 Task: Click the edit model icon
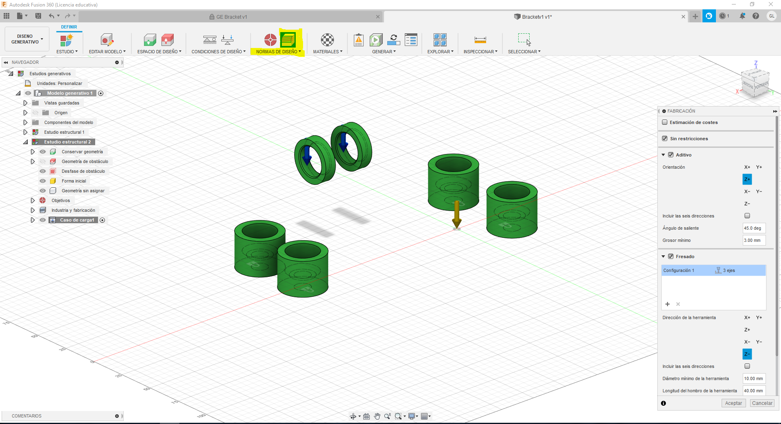[x=107, y=40]
